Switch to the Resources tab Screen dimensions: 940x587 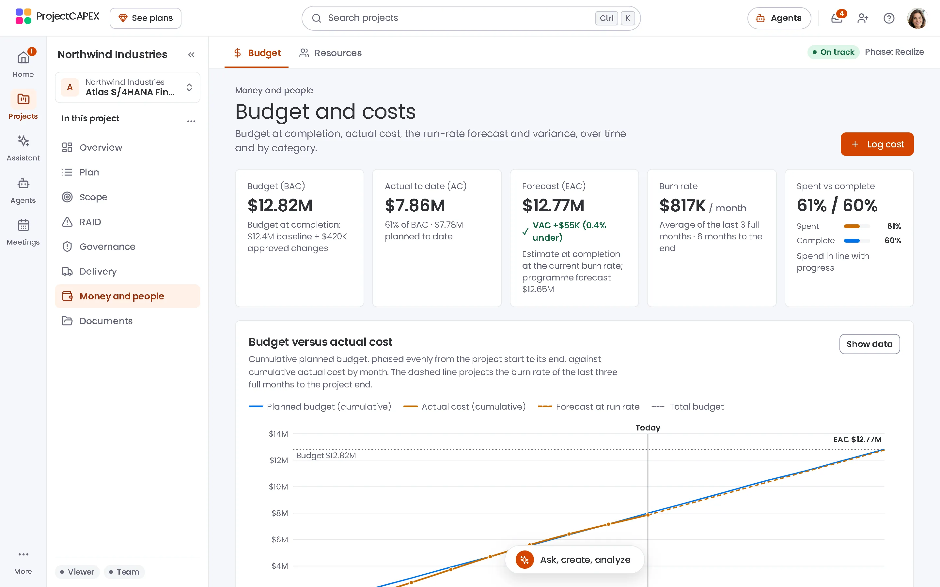click(x=331, y=53)
